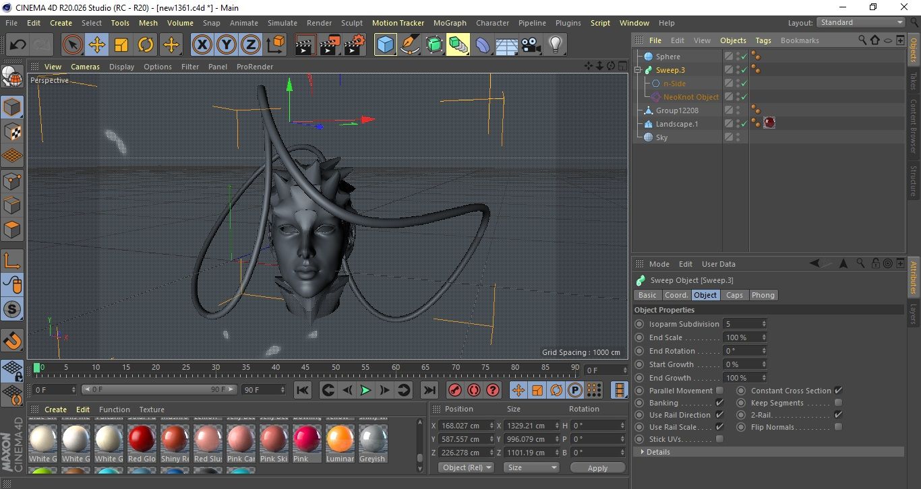Viewport: 921px width, 489px height.
Task: Toggle the 2-Rail checkbox
Action: coord(838,414)
